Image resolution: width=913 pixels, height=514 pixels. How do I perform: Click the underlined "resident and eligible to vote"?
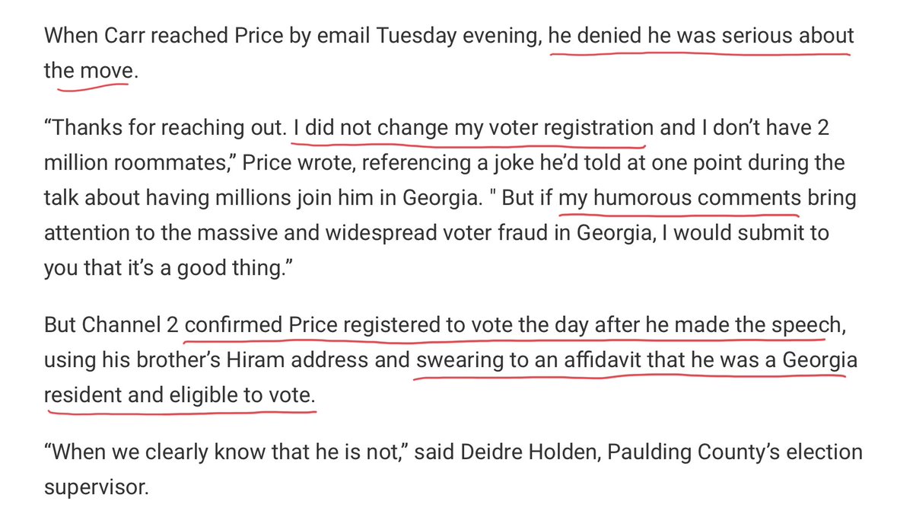coord(180,395)
